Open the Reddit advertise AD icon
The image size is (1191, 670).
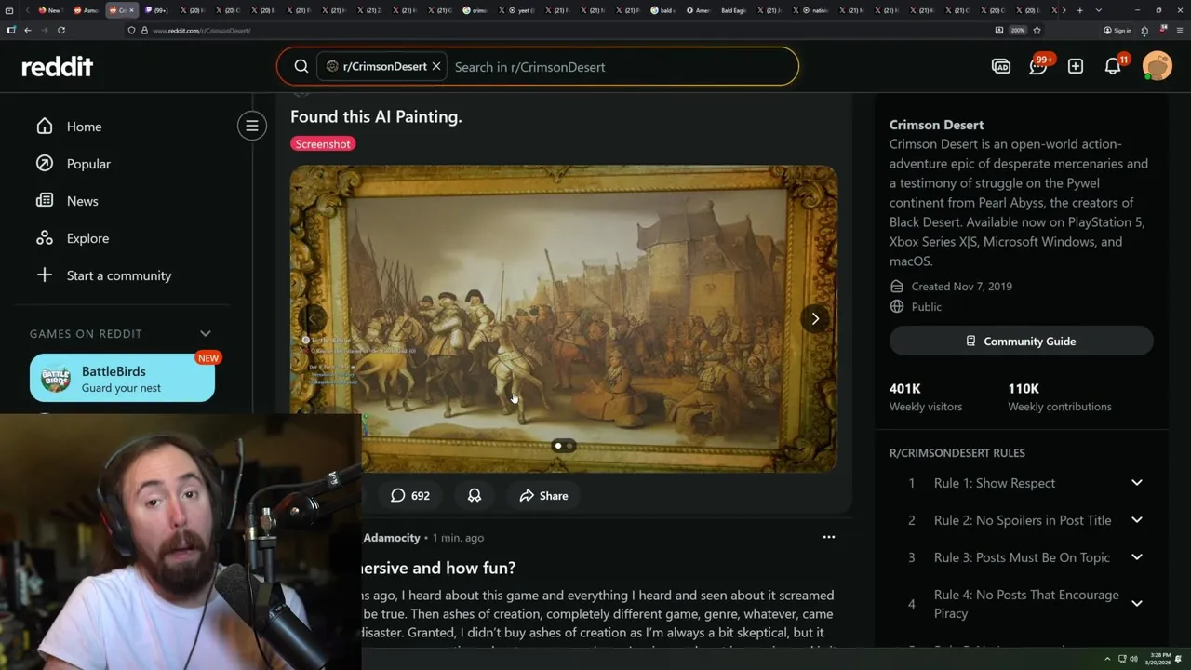[1001, 67]
